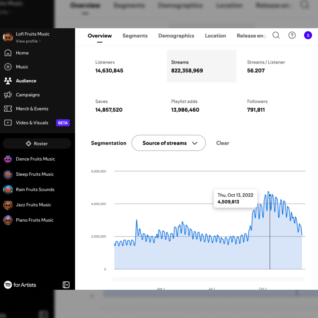Select the Streams metric card
Screen dimensions: 318x318
201,66
